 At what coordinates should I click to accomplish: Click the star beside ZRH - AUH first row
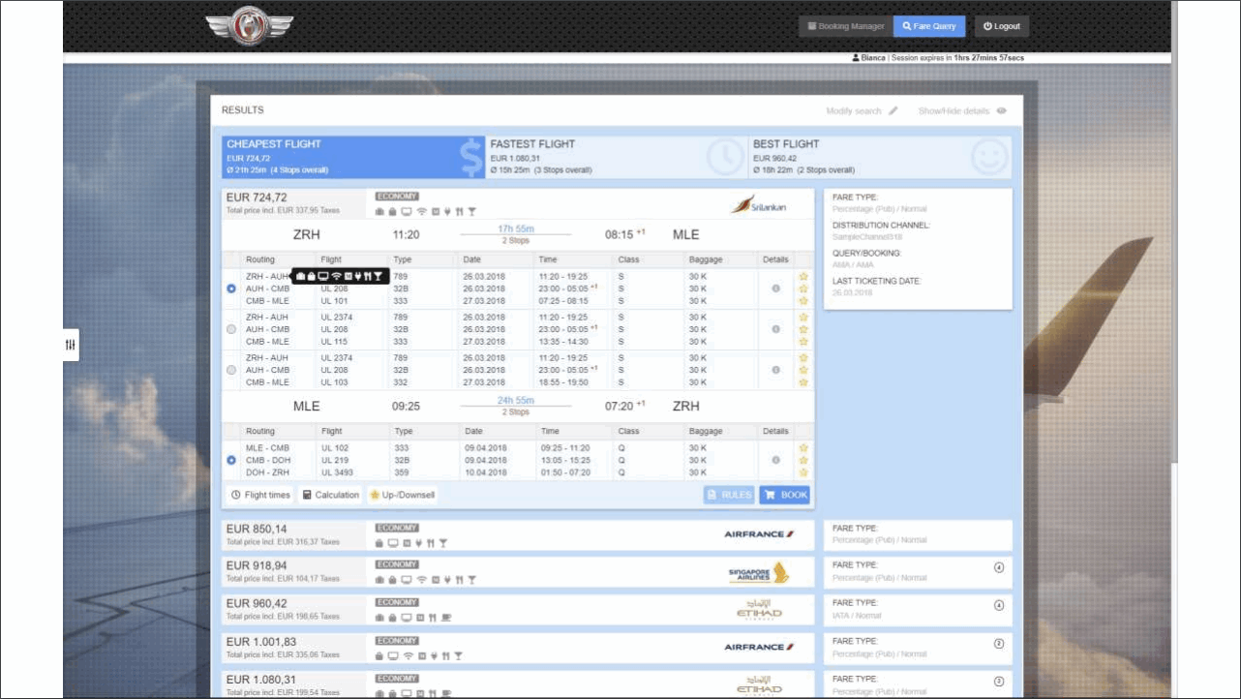pos(802,277)
